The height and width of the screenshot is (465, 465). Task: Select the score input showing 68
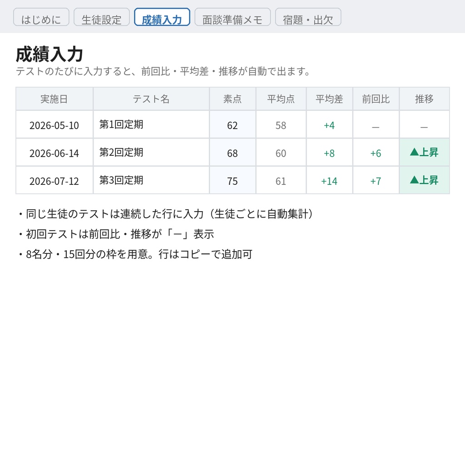232,153
